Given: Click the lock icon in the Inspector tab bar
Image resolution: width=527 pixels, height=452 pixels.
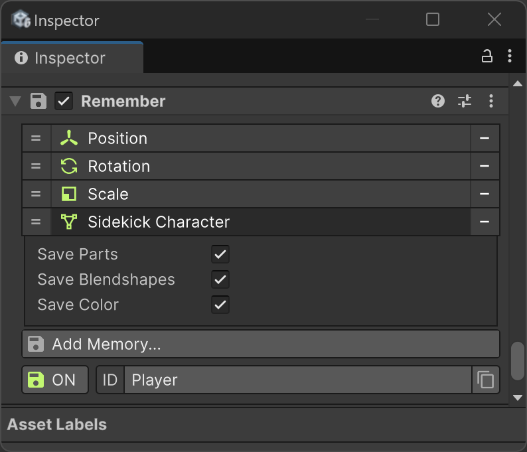Looking at the screenshot, I should click(487, 57).
